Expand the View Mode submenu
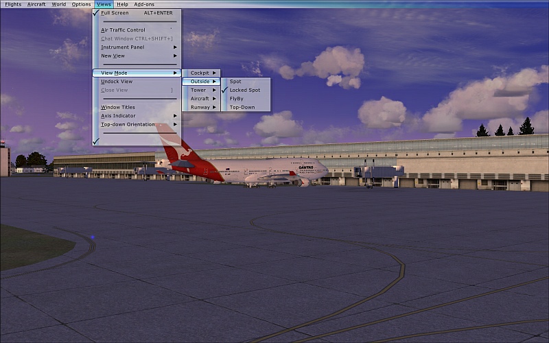The height and width of the screenshot is (343, 549). (x=137, y=73)
